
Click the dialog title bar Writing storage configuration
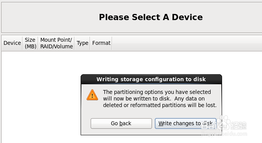tap(151, 79)
